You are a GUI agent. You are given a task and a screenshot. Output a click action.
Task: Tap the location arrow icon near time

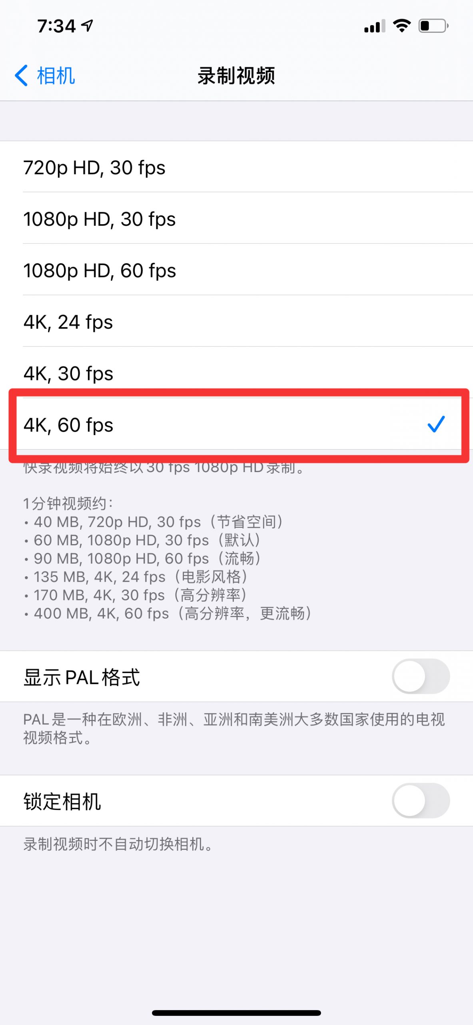(87, 26)
